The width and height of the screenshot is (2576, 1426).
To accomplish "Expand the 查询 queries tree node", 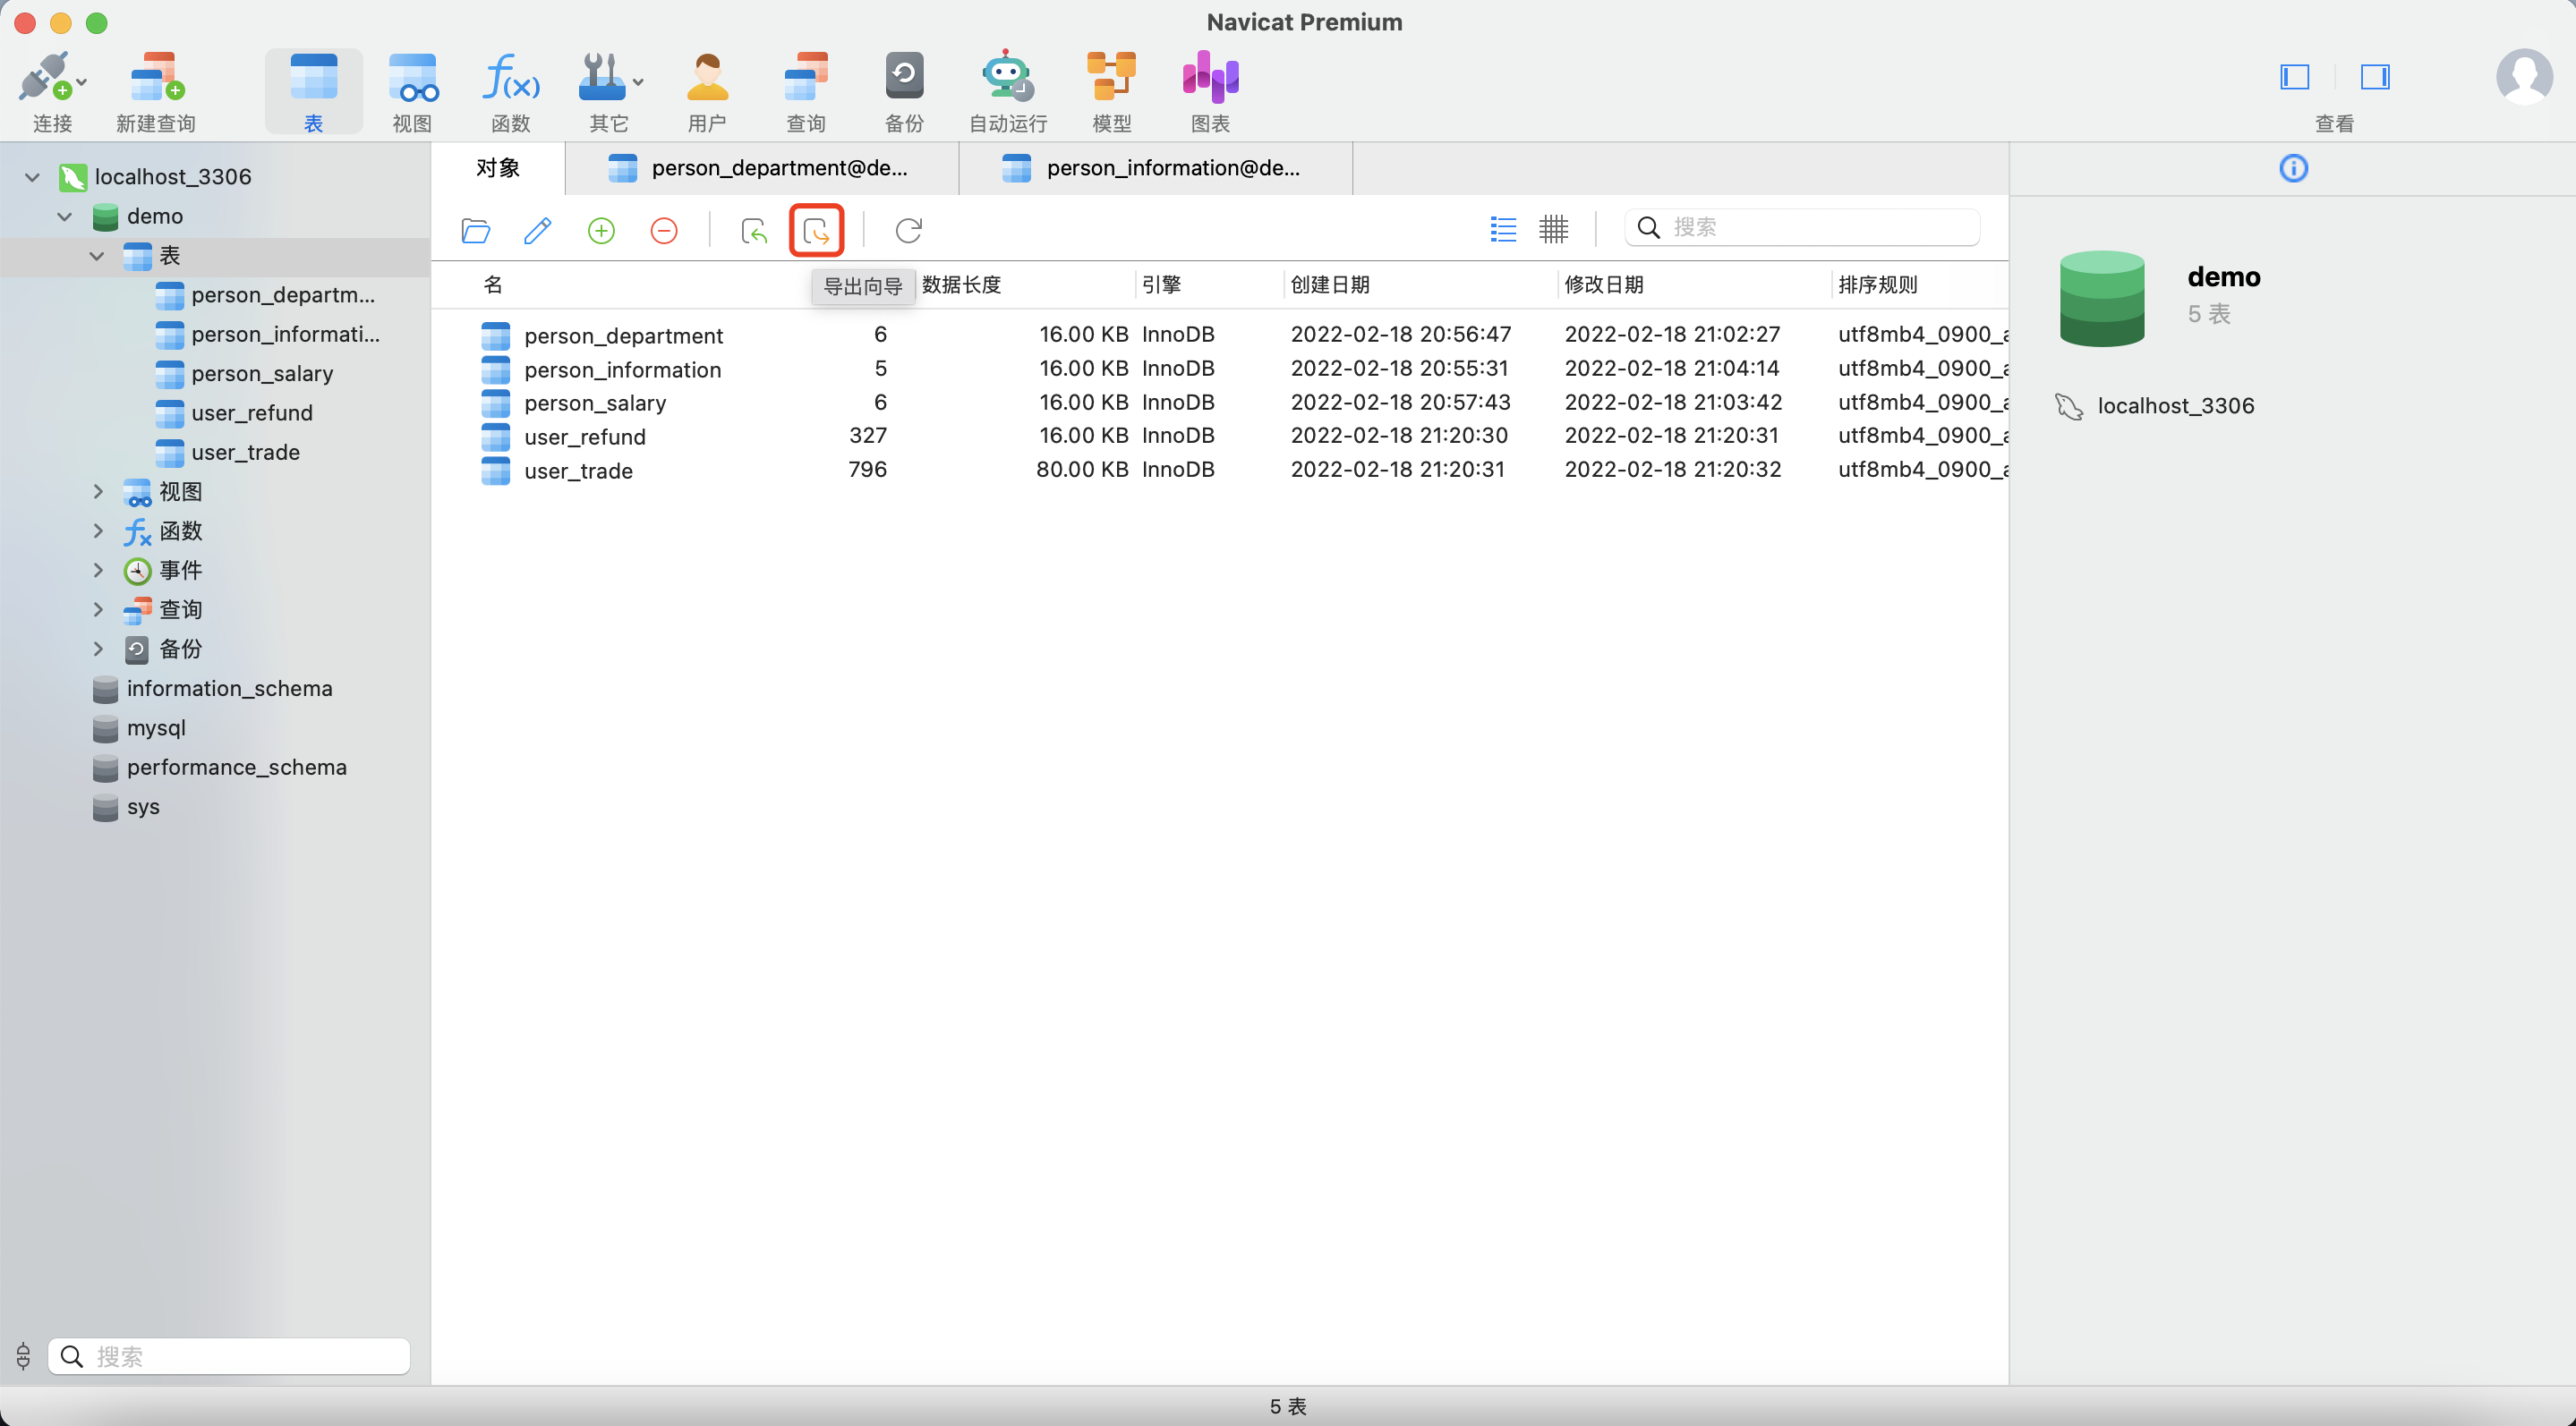I will [98, 608].
